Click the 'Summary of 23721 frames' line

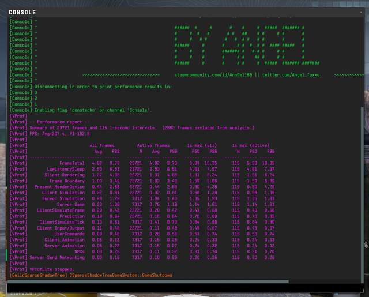pyautogui.click(x=142, y=128)
